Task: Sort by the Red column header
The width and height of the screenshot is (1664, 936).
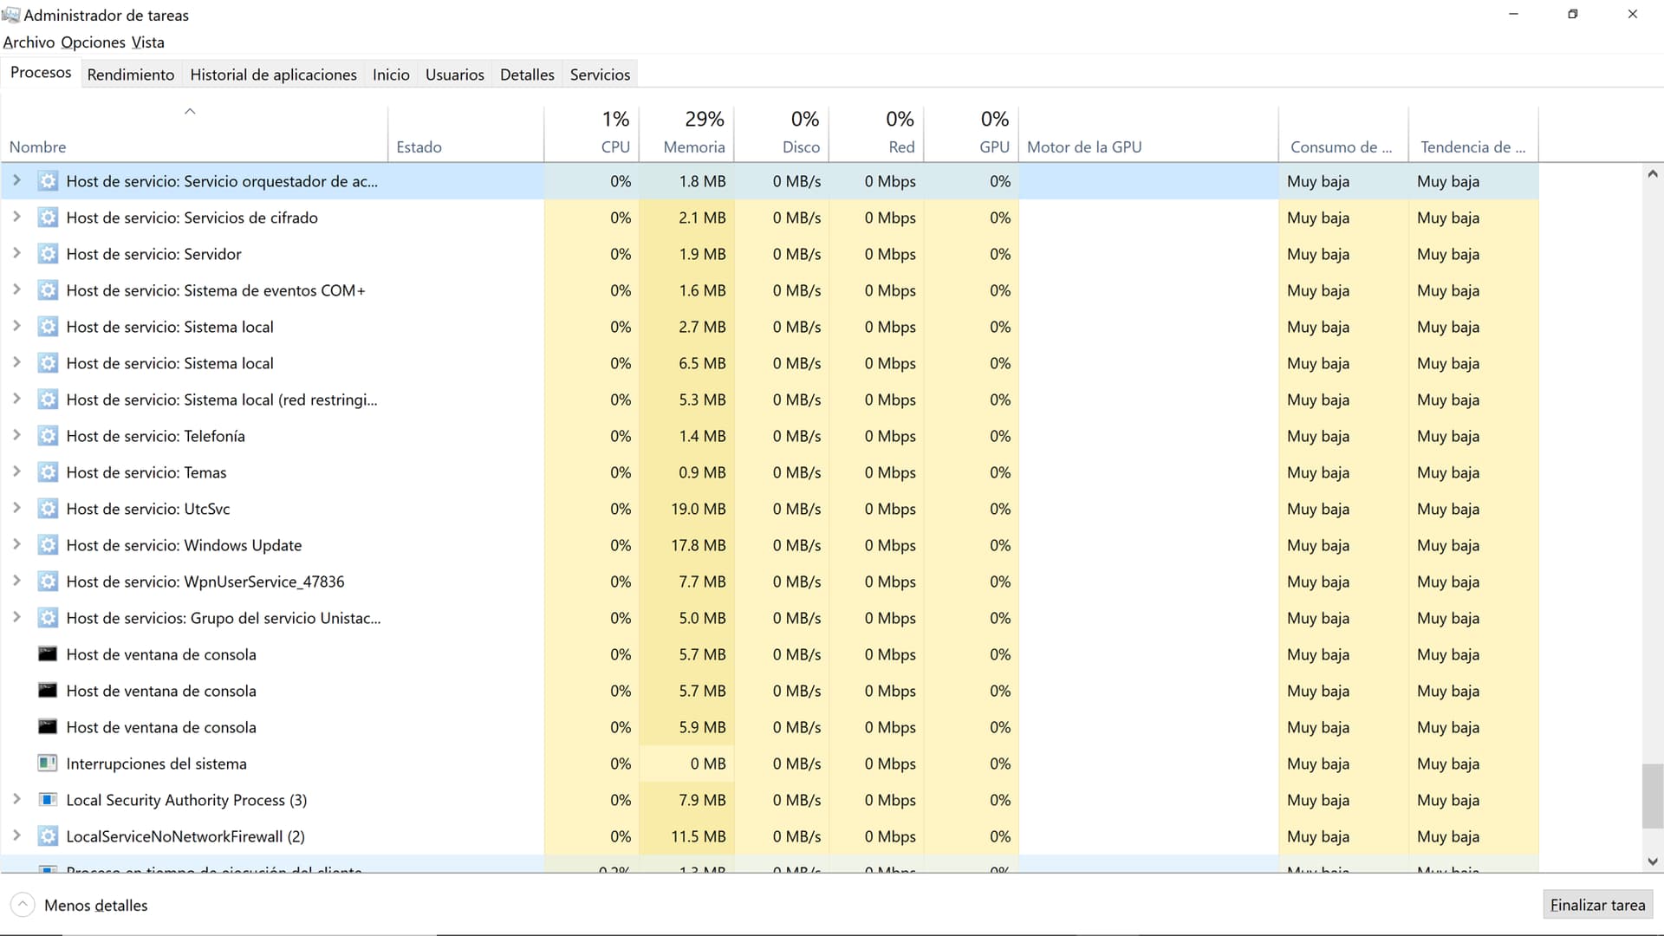Action: coord(876,133)
